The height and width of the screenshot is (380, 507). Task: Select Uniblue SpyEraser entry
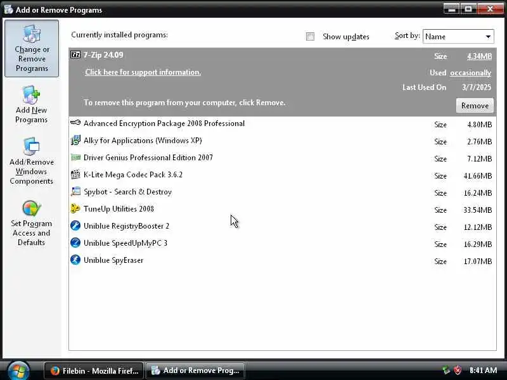click(282, 261)
